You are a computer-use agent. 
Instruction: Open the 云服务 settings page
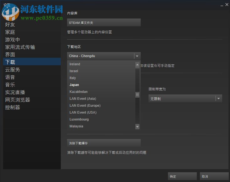(32, 70)
